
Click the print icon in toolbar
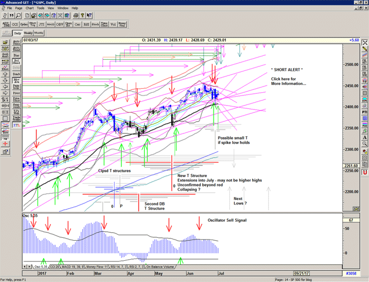[75, 16]
